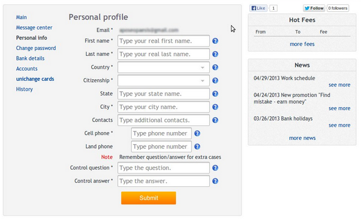The width and height of the screenshot is (361, 221).
Task: Click help icon beside Last name field
Action: tap(215, 54)
